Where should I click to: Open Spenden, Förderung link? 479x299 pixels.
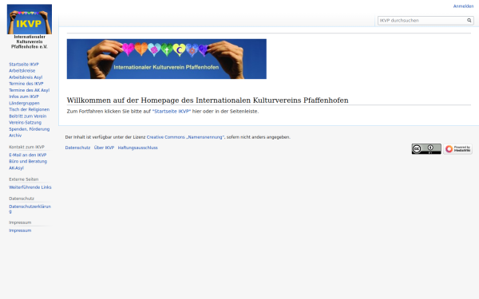[x=29, y=129]
